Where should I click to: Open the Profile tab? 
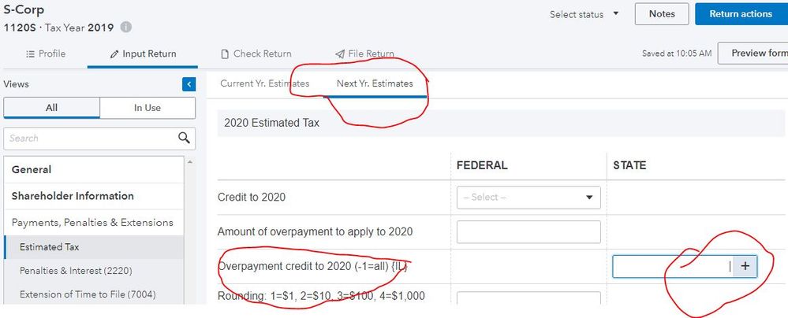point(46,54)
